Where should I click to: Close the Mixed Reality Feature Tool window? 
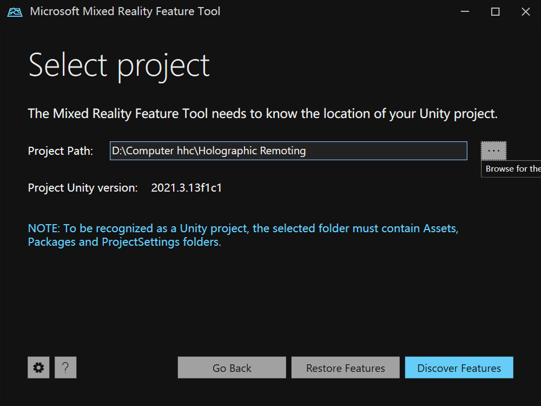pyautogui.click(x=525, y=11)
